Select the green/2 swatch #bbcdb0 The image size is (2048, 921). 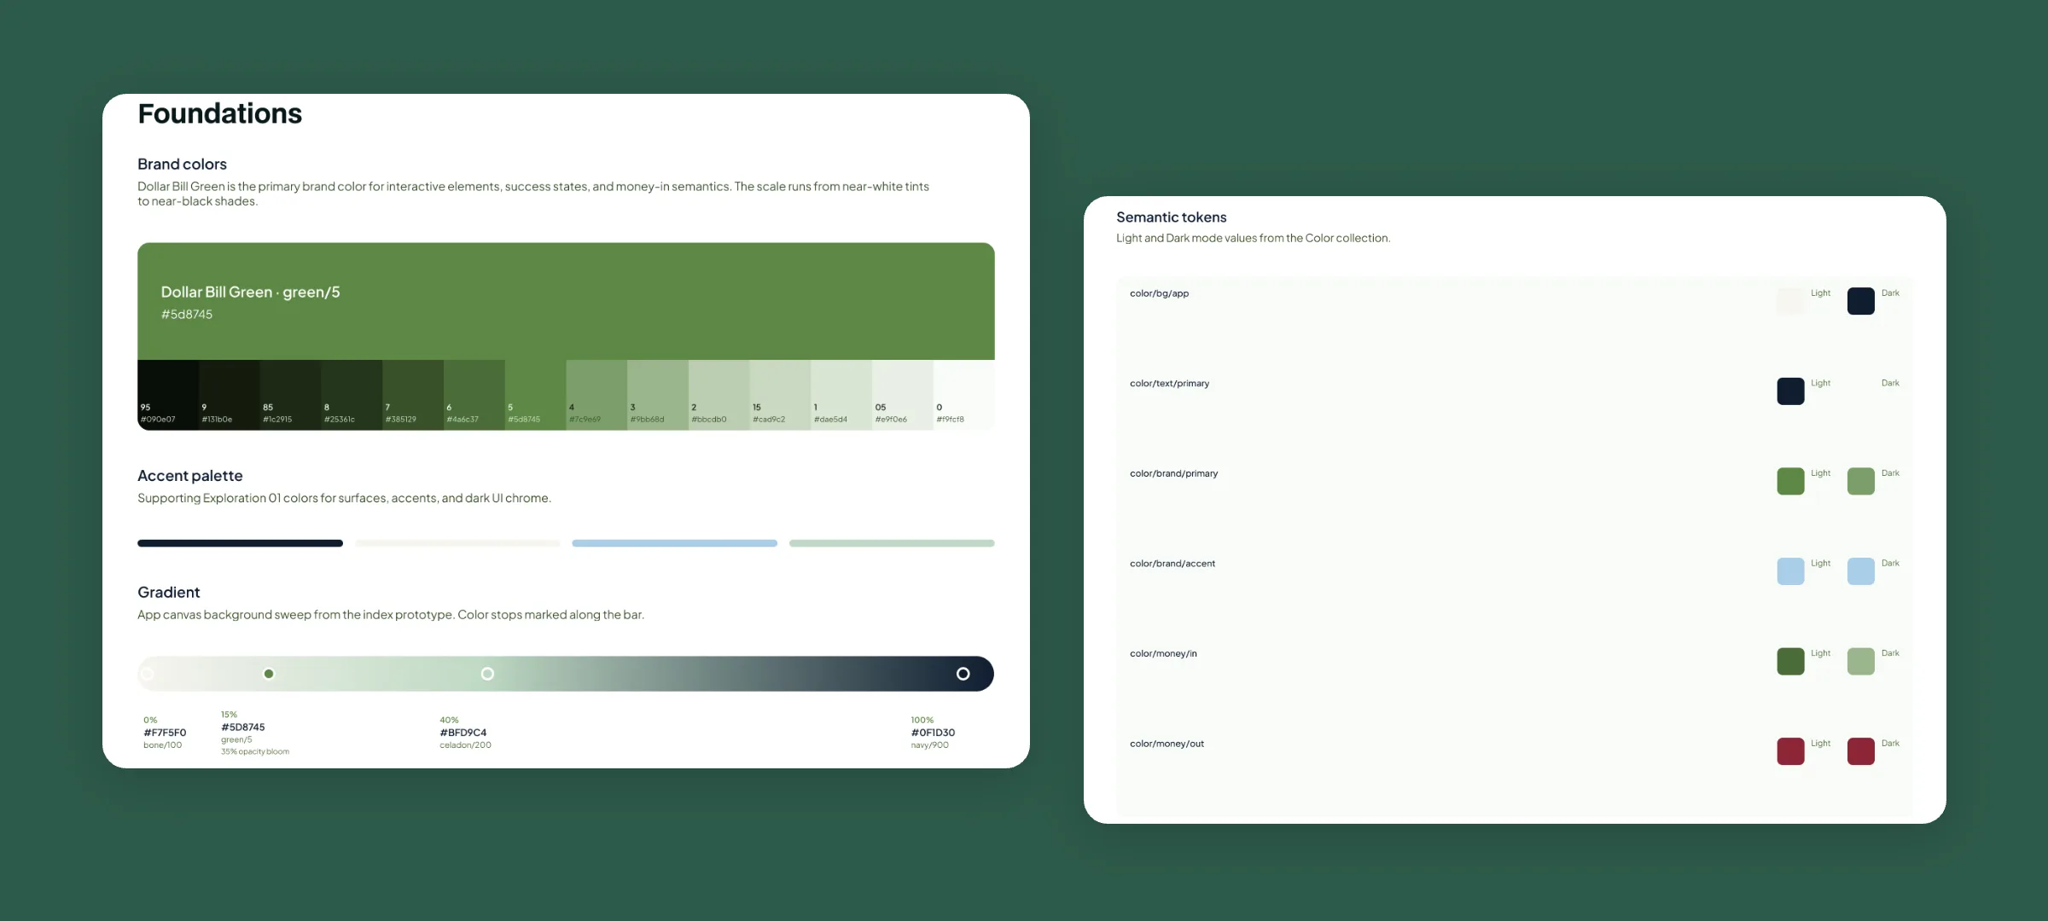(719, 395)
